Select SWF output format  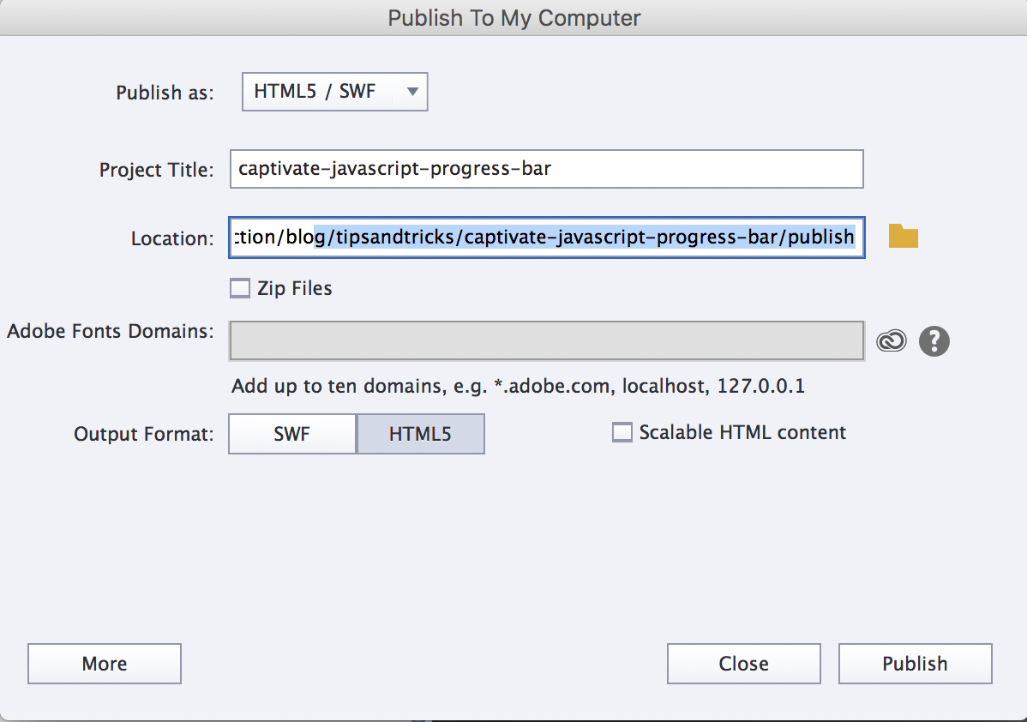point(292,434)
